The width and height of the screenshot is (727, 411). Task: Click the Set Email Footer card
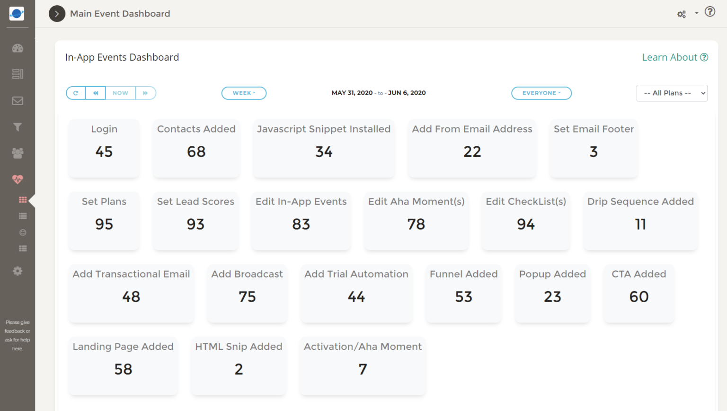point(594,148)
